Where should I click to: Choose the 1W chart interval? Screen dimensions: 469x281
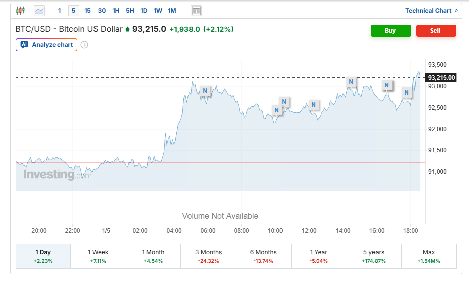[158, 11]
